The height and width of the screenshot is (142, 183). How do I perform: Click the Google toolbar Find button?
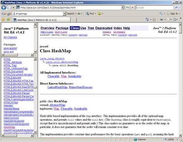(x=90, y=14)
